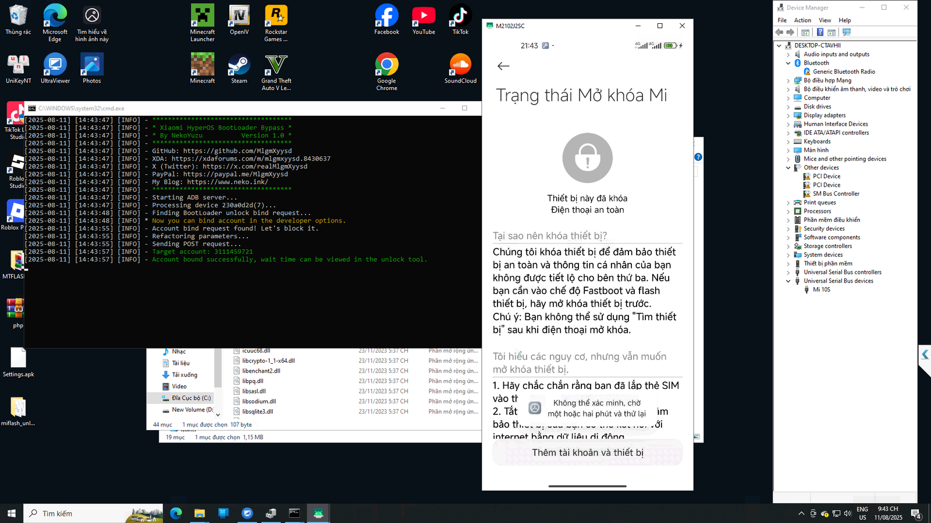This screenshot has height=523, width=931.
Task: Click the Microsoft Edge taskbar icon
Action: pos(176,513)
